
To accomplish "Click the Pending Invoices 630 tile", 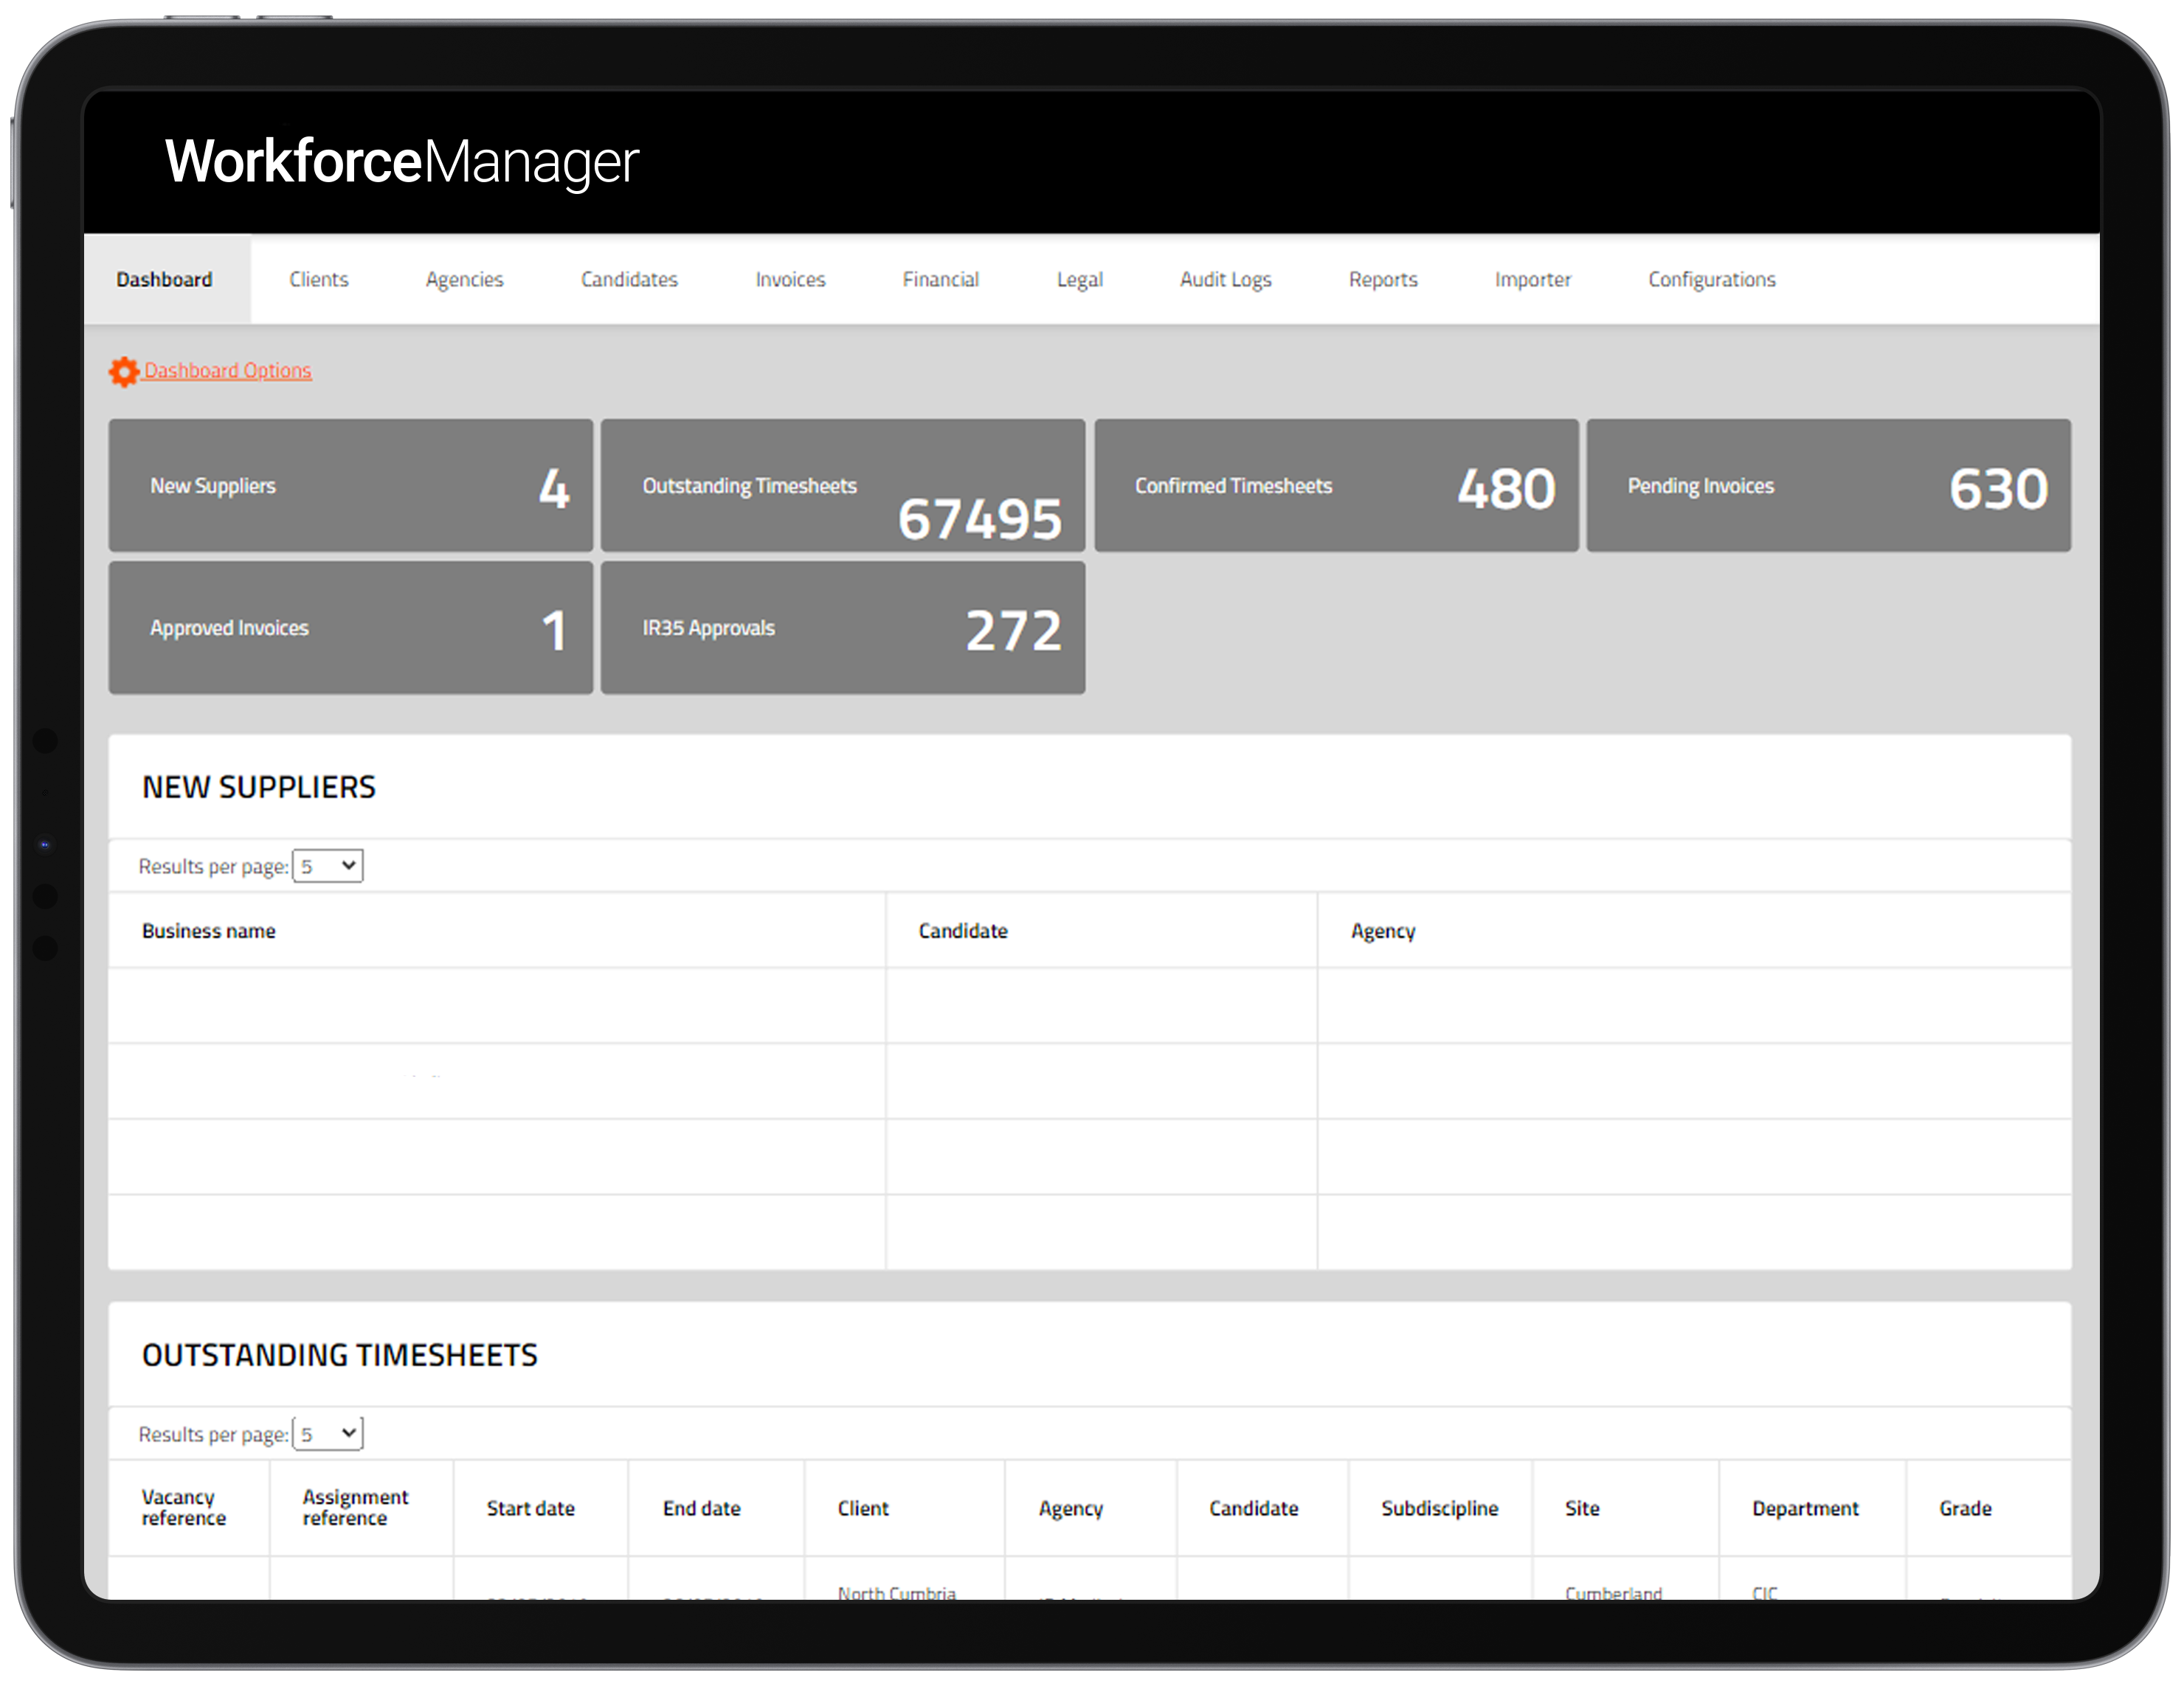I will coord(1828,486).
